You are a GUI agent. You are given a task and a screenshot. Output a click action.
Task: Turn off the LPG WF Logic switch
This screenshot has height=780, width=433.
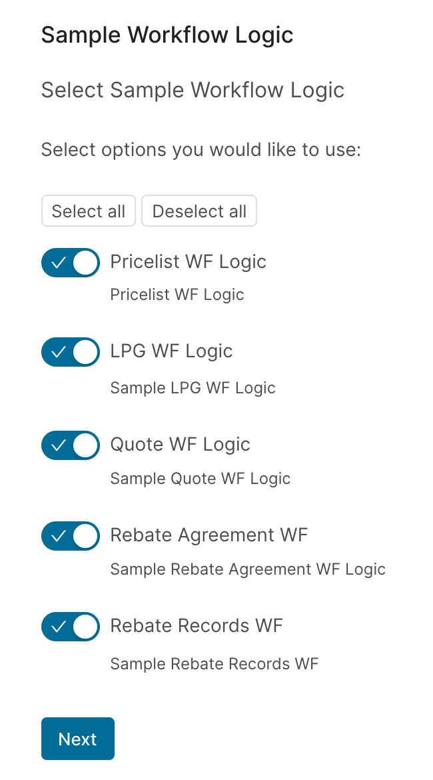(x=71, y=353)
